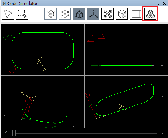The width and height of the screenshot is (168, 138).
Task: Click the square frame bounds icon
Action: click(x=136, y=14)
